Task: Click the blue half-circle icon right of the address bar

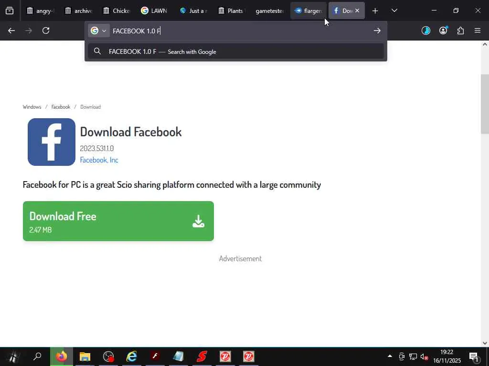Action: click(425, 30)
